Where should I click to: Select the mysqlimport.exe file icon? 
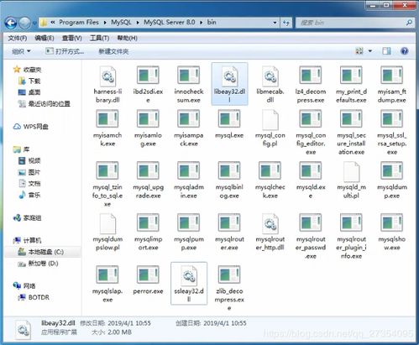(148, 222)
